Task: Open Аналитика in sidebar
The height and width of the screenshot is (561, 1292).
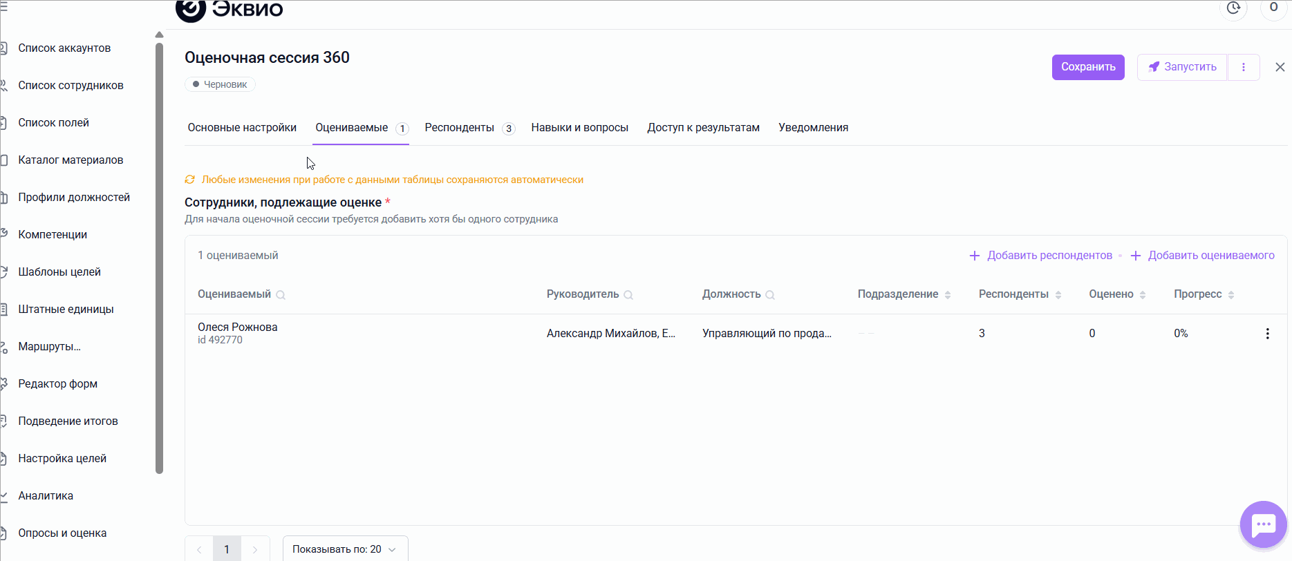Action: 46,496
